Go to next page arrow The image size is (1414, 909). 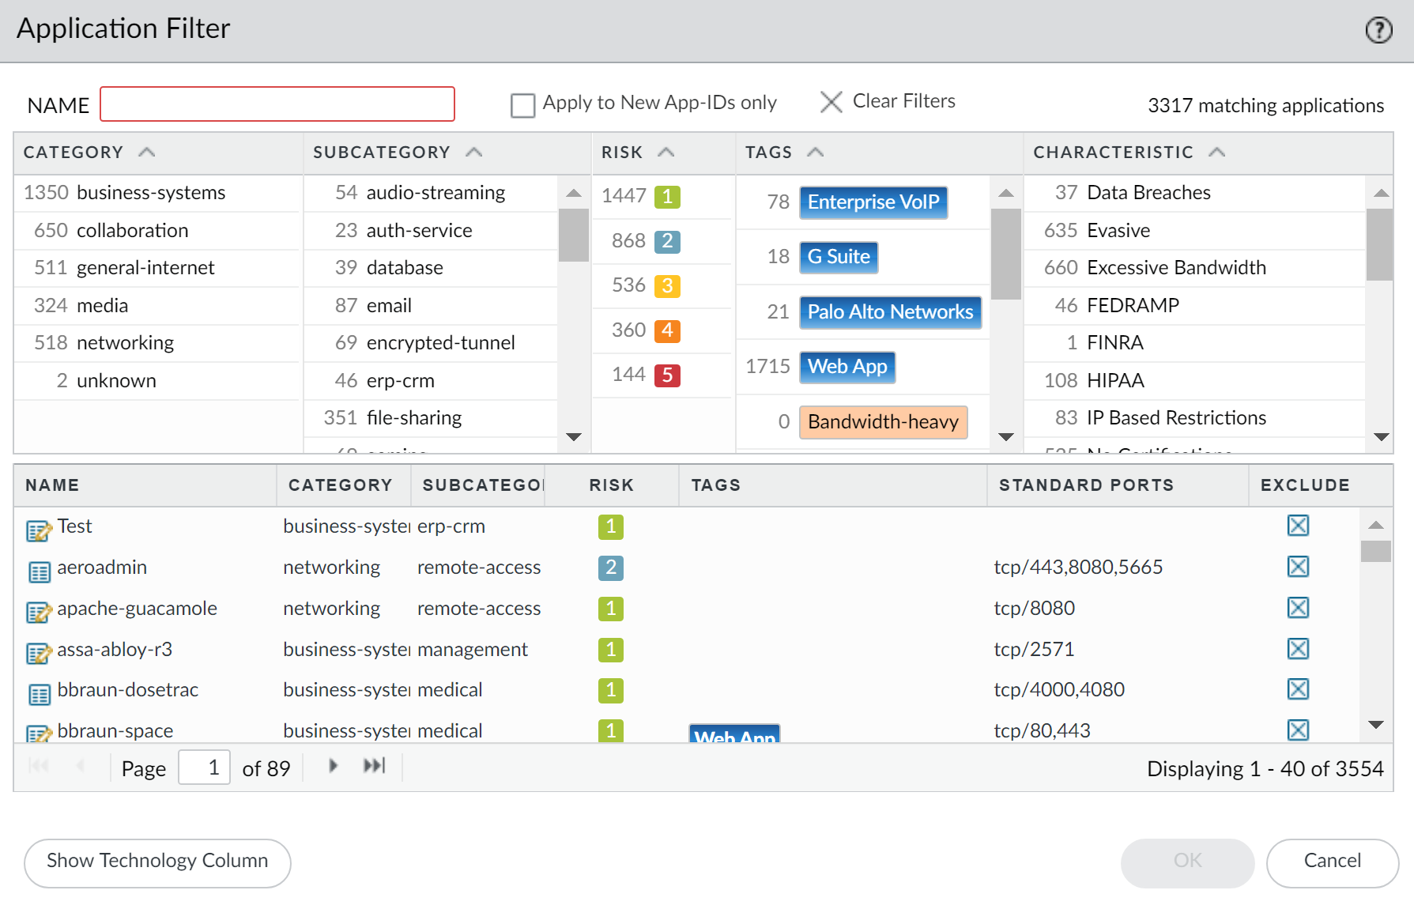[x=333, y=766]
